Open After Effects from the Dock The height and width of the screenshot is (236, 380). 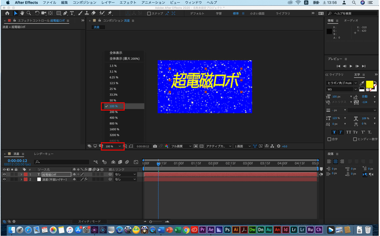(211, 229)
